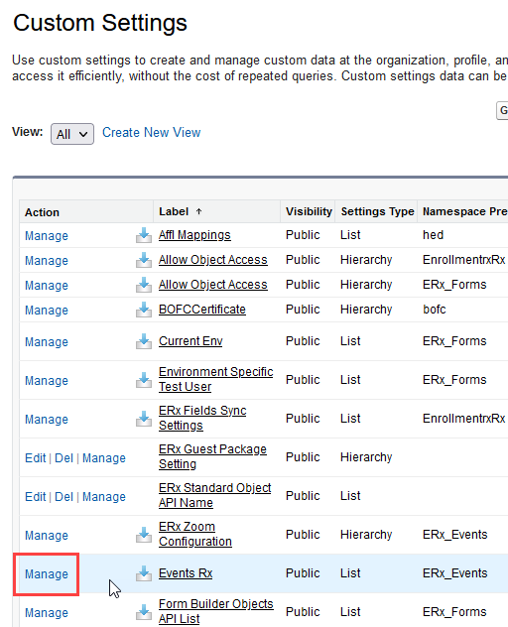Click Manage for ERx Guest Package Setting
This screenshot has height=627, width=508.
(x=104, y=458)
